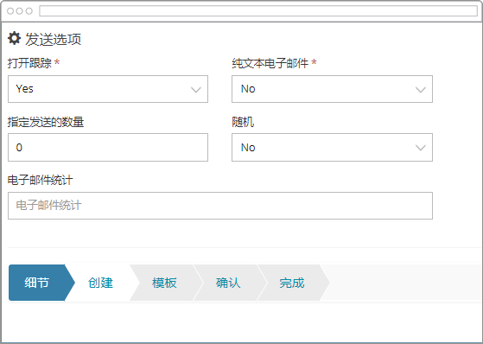Click the 纯文本电子邮件 field label
The width and height of the screenshot is (483, 344).
tap(270, 63)
